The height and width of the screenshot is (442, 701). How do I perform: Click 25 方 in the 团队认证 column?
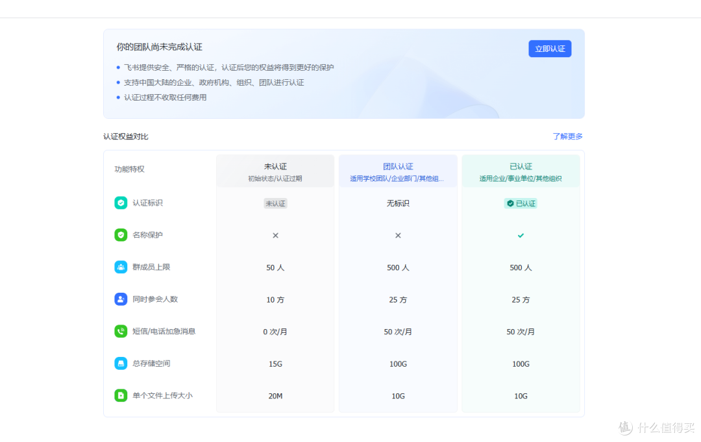click(x=398, y=300)
